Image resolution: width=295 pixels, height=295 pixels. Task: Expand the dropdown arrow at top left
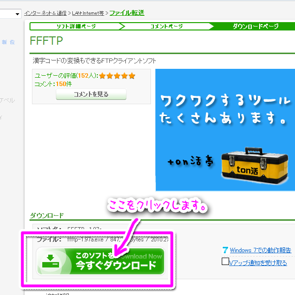18,14
